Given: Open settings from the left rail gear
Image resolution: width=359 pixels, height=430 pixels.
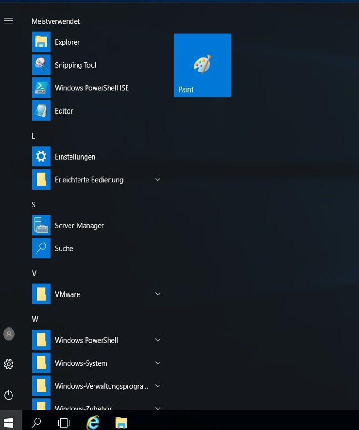Looking at the screenshot, I should 8,364.
